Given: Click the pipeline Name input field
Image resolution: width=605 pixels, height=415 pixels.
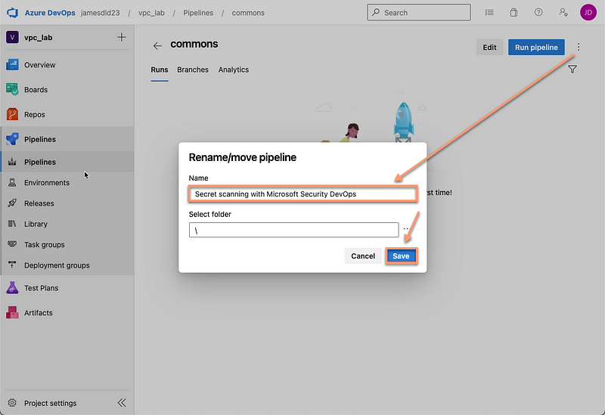Looking at the screenshot, I should pyautogui.click(x=303, y=194).
